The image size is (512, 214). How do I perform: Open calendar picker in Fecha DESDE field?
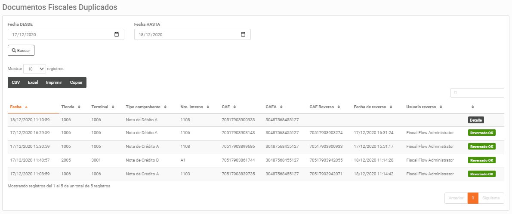tap(117, 34)
